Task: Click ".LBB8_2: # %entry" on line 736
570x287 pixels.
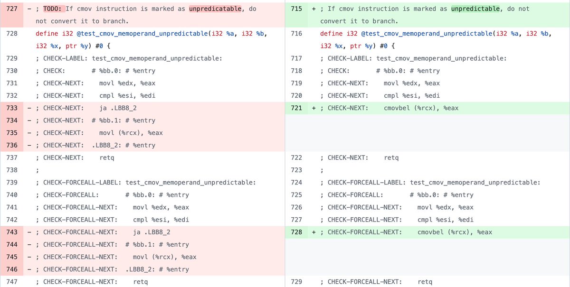Action: pyautogui.click(x=123, y=145)
